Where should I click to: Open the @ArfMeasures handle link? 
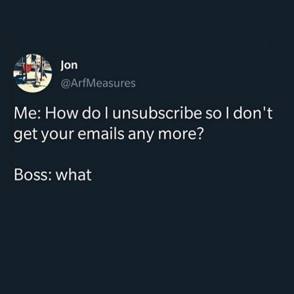(98, 83)
